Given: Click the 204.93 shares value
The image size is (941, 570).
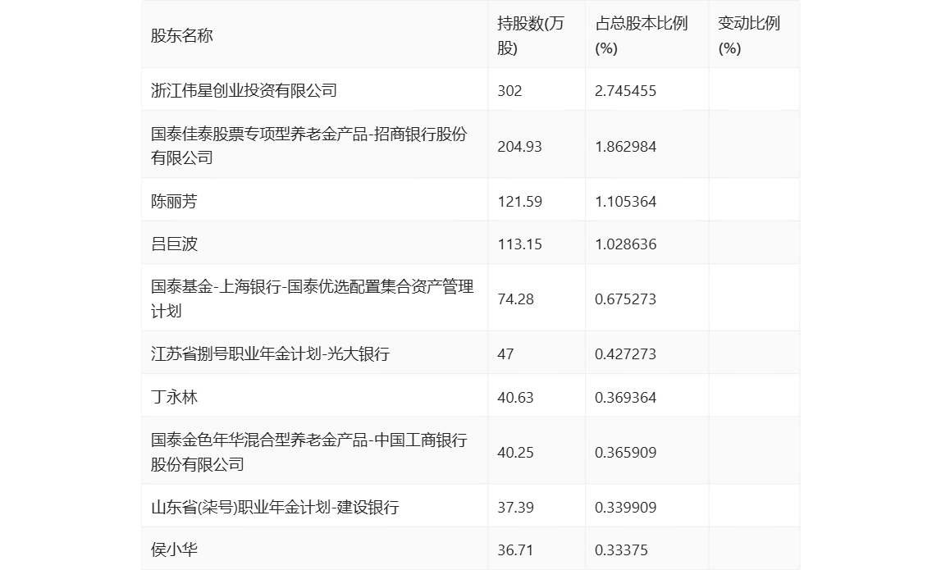Looking at the screenshot, I should tap(519, 147).
